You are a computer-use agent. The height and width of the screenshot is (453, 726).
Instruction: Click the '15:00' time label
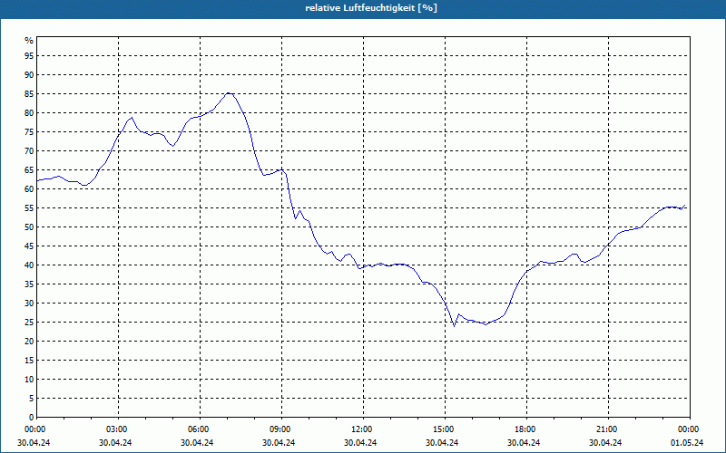pyautogui.click(x=443, y=429)
